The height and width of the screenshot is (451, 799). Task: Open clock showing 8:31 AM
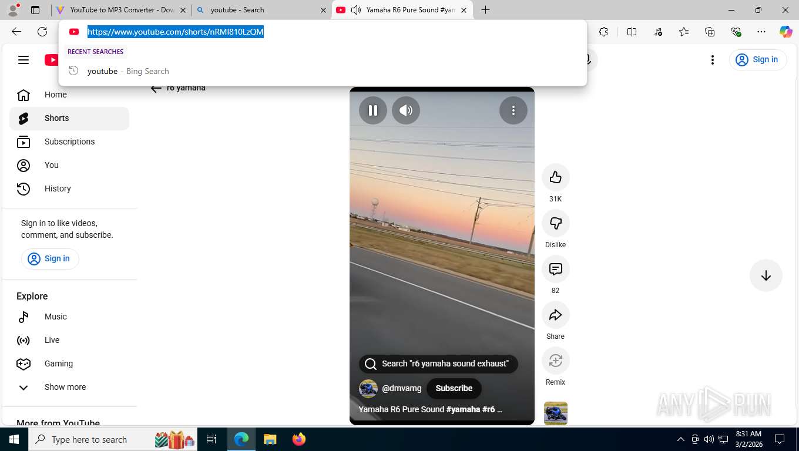pos(748,439)
